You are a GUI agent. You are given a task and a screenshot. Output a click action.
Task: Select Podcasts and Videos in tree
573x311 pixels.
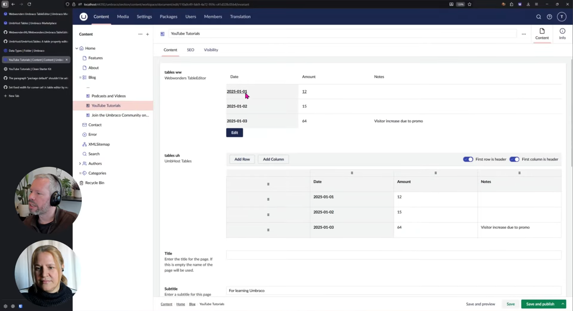[109, 96]
